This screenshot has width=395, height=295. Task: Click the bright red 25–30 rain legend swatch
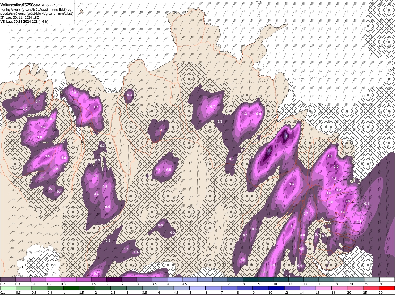(387, 288)
